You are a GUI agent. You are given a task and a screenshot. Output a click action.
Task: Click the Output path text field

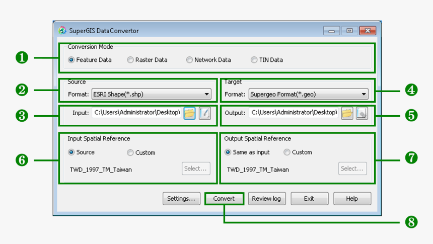click(x=294, y=113)
